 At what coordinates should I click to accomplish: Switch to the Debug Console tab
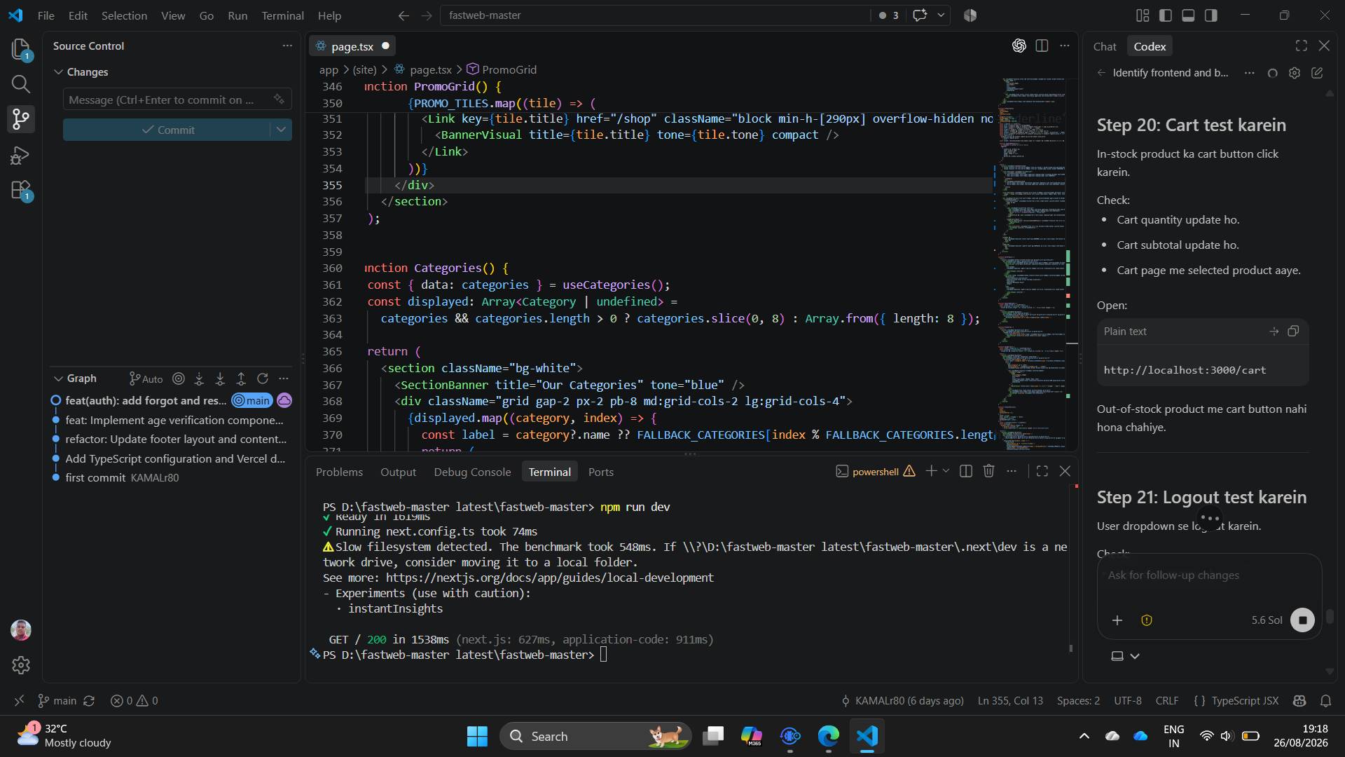[x=472, y=472]
